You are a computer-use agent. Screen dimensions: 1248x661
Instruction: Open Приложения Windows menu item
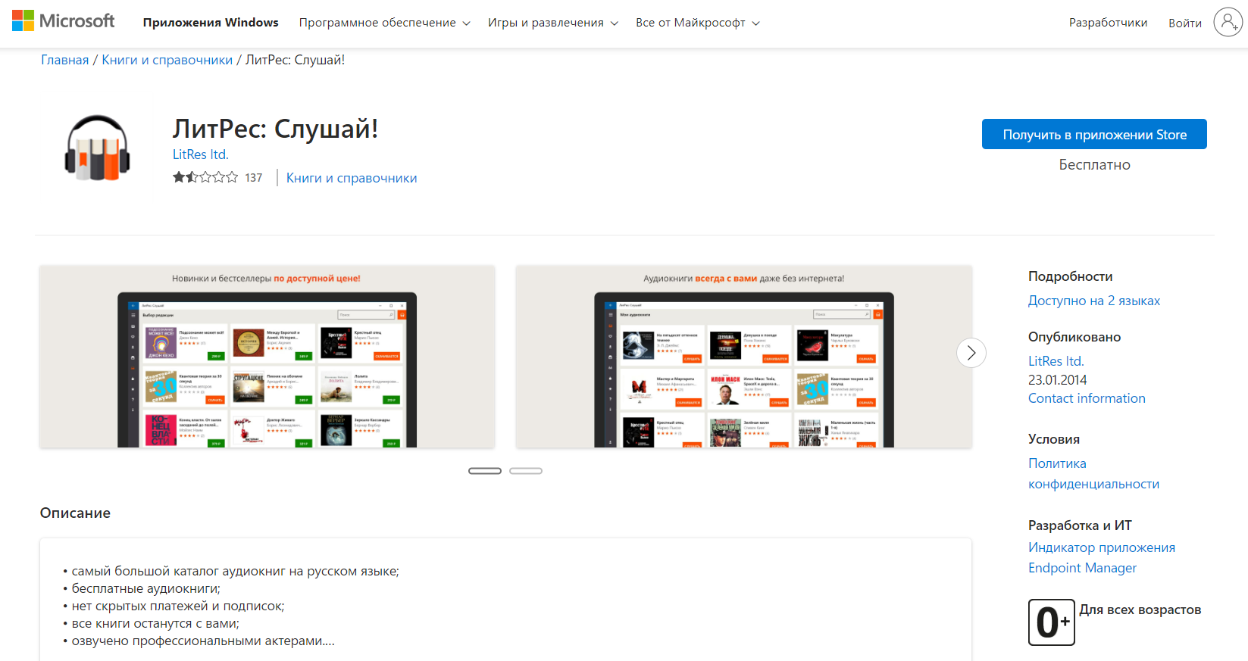(x=211, y=23)
